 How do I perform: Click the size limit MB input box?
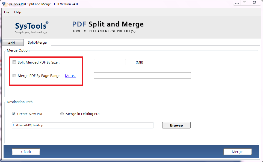click(110, 62)
